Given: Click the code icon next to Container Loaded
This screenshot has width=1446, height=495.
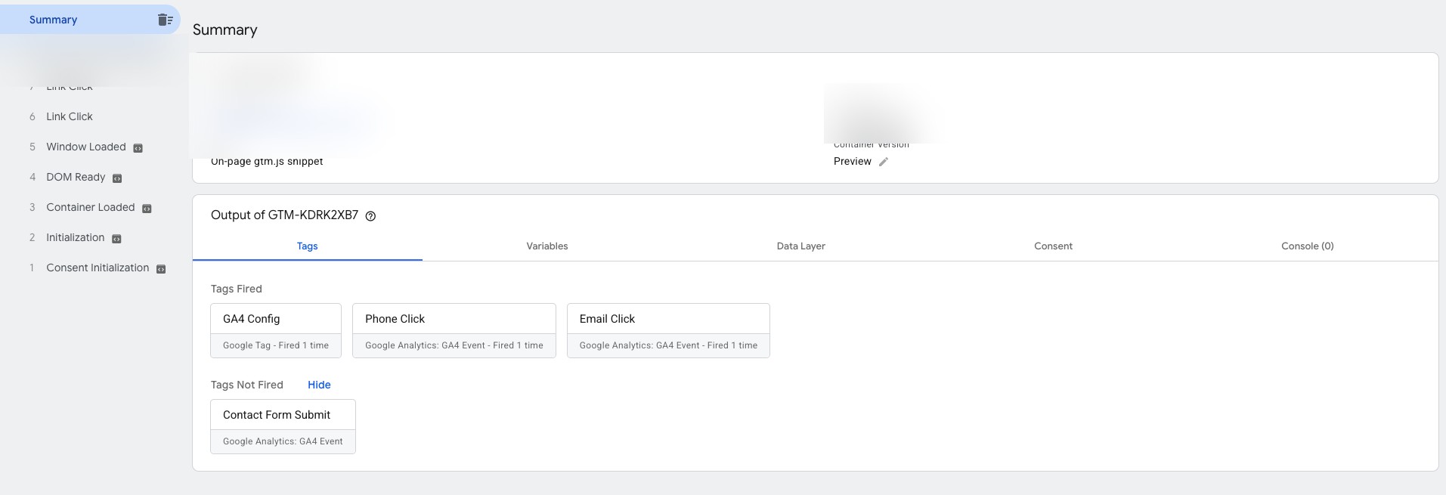Looking at the screenshot, I should tap(147, 209).
